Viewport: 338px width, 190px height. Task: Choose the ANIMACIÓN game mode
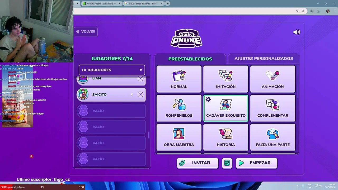point(273,79)
